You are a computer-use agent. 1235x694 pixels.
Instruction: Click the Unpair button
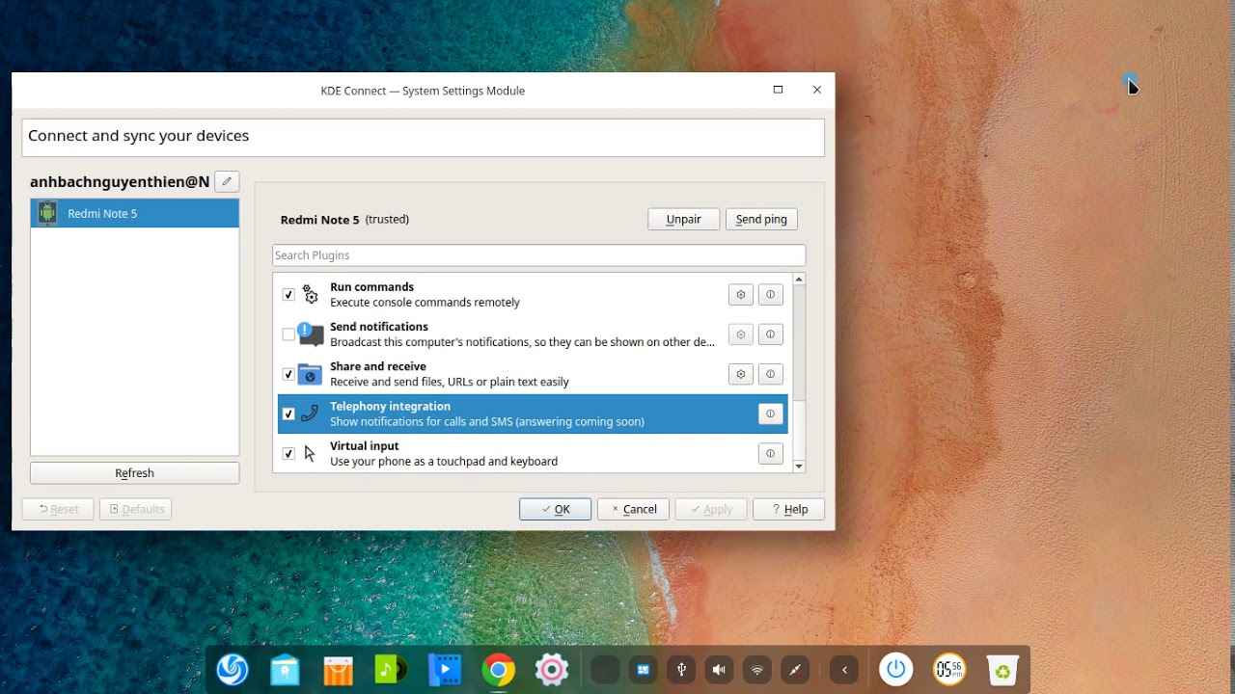tap(683, 219)
